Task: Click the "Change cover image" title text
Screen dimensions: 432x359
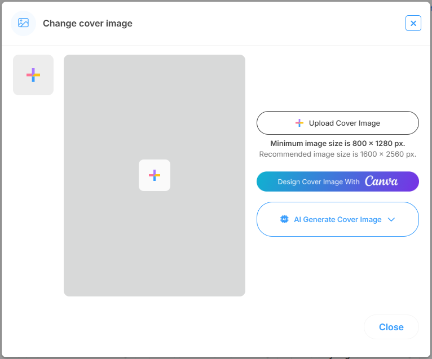Action: tap(87, 23)
